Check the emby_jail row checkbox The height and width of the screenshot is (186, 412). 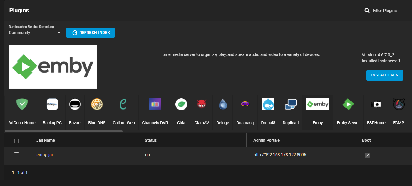[x=16, y=155]
